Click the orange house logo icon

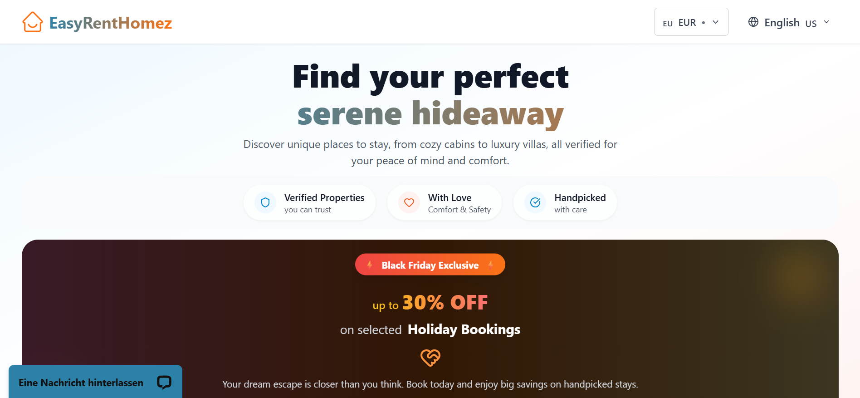33,22
